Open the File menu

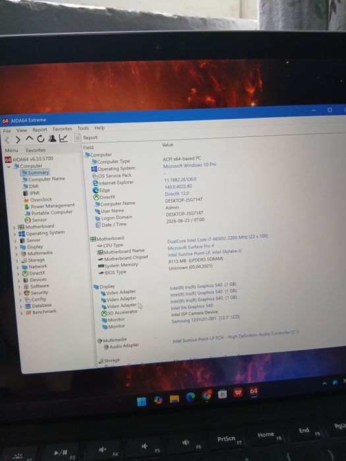coord(7,131)
